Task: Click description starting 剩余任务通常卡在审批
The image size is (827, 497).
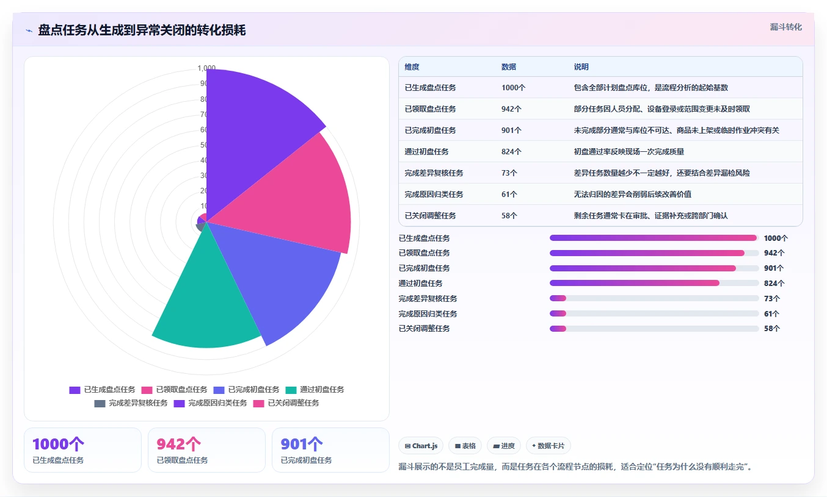Action: (x=650, y=216)
